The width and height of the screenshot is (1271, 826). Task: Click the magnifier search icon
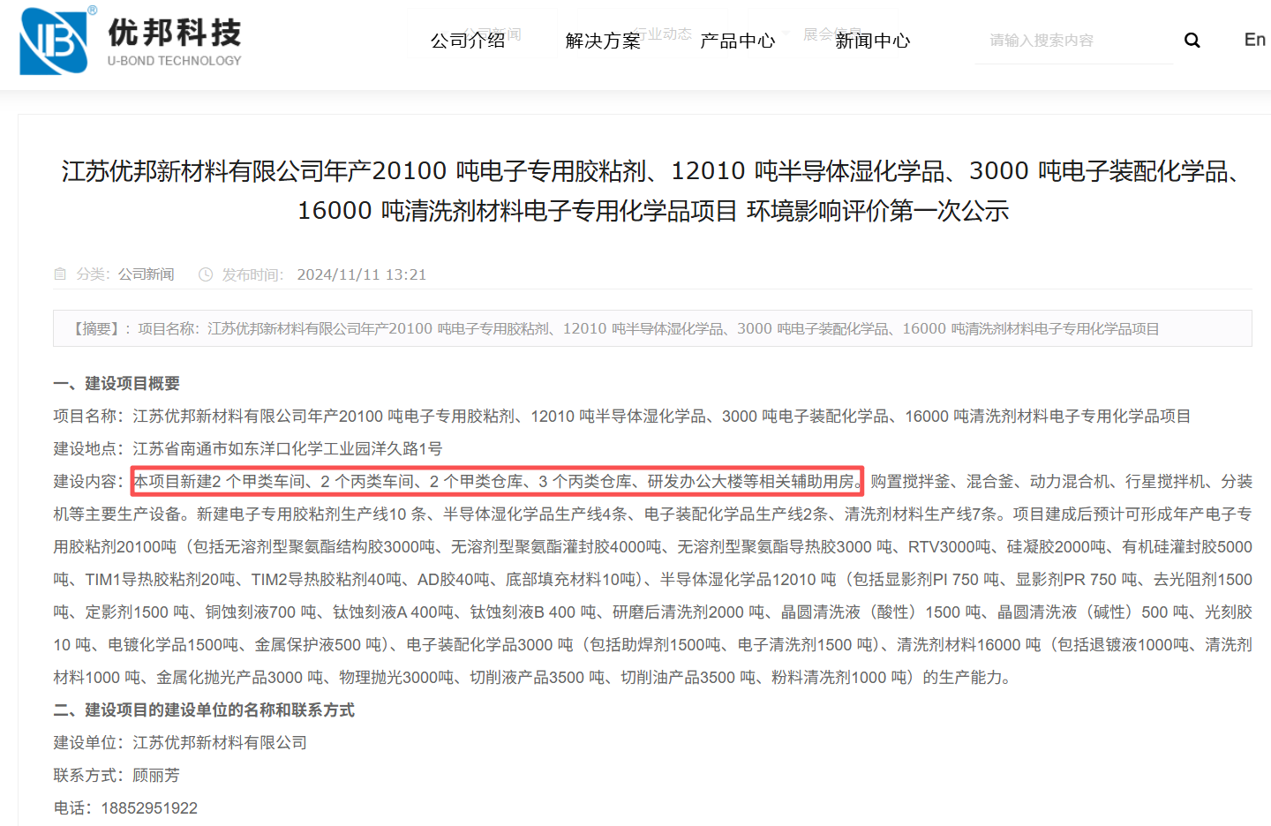1192,41
